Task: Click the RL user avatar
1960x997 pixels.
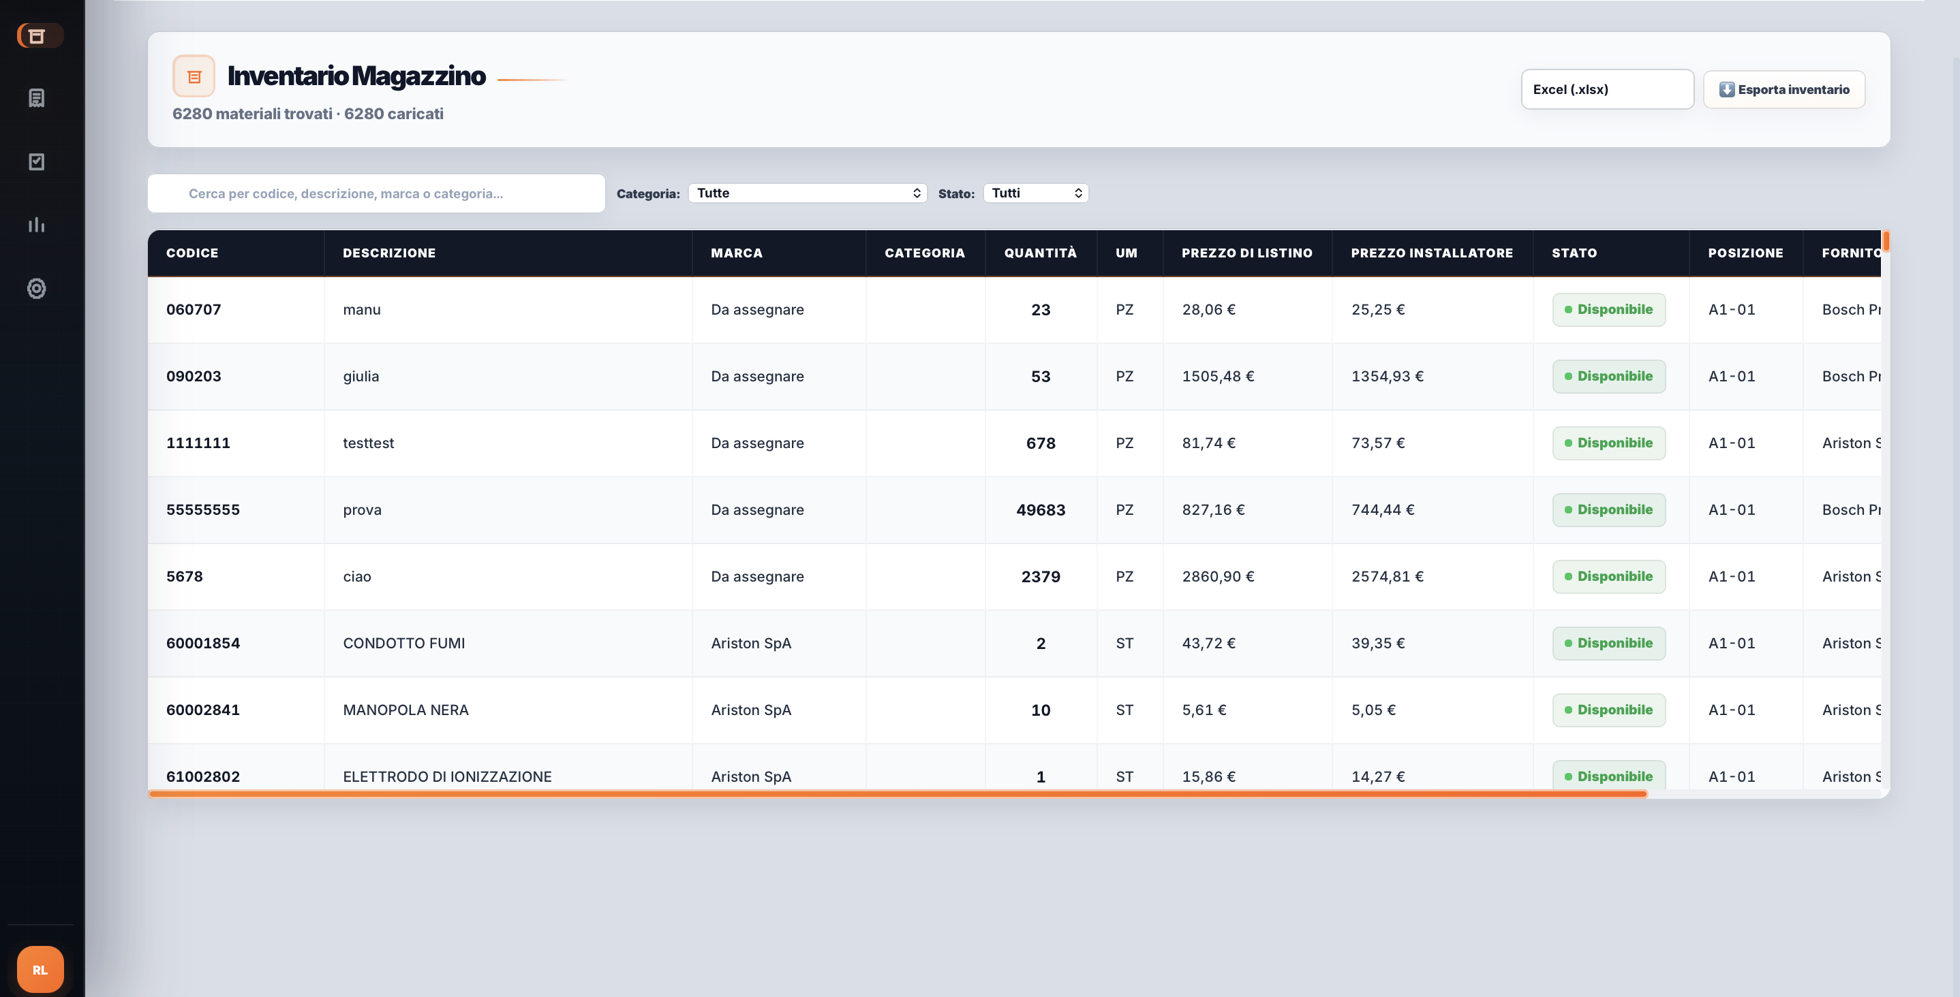Action: click(x=40, y=969)
